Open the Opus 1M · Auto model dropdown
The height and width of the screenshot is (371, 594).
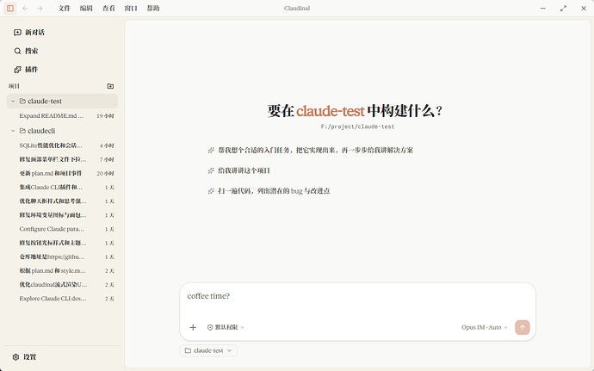484,327
